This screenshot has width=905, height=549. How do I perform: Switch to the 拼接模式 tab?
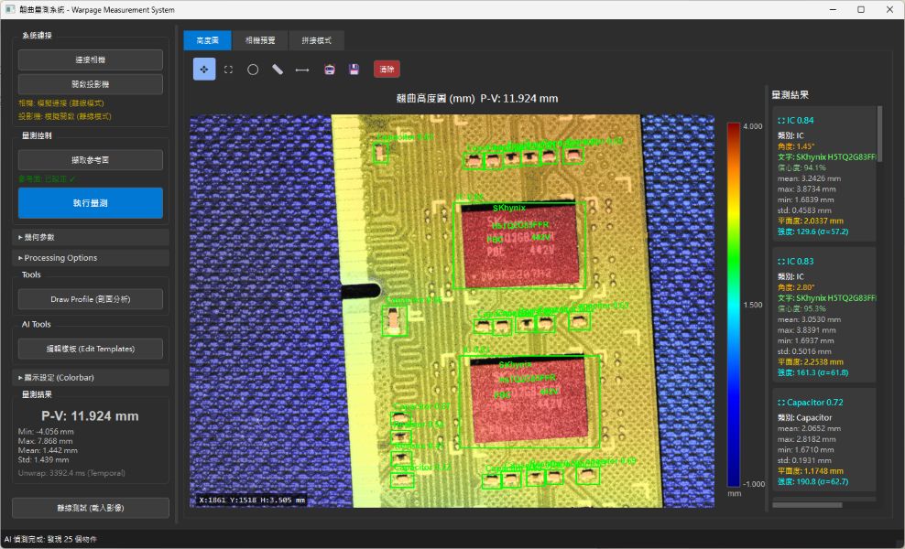[x=316, y=40]
